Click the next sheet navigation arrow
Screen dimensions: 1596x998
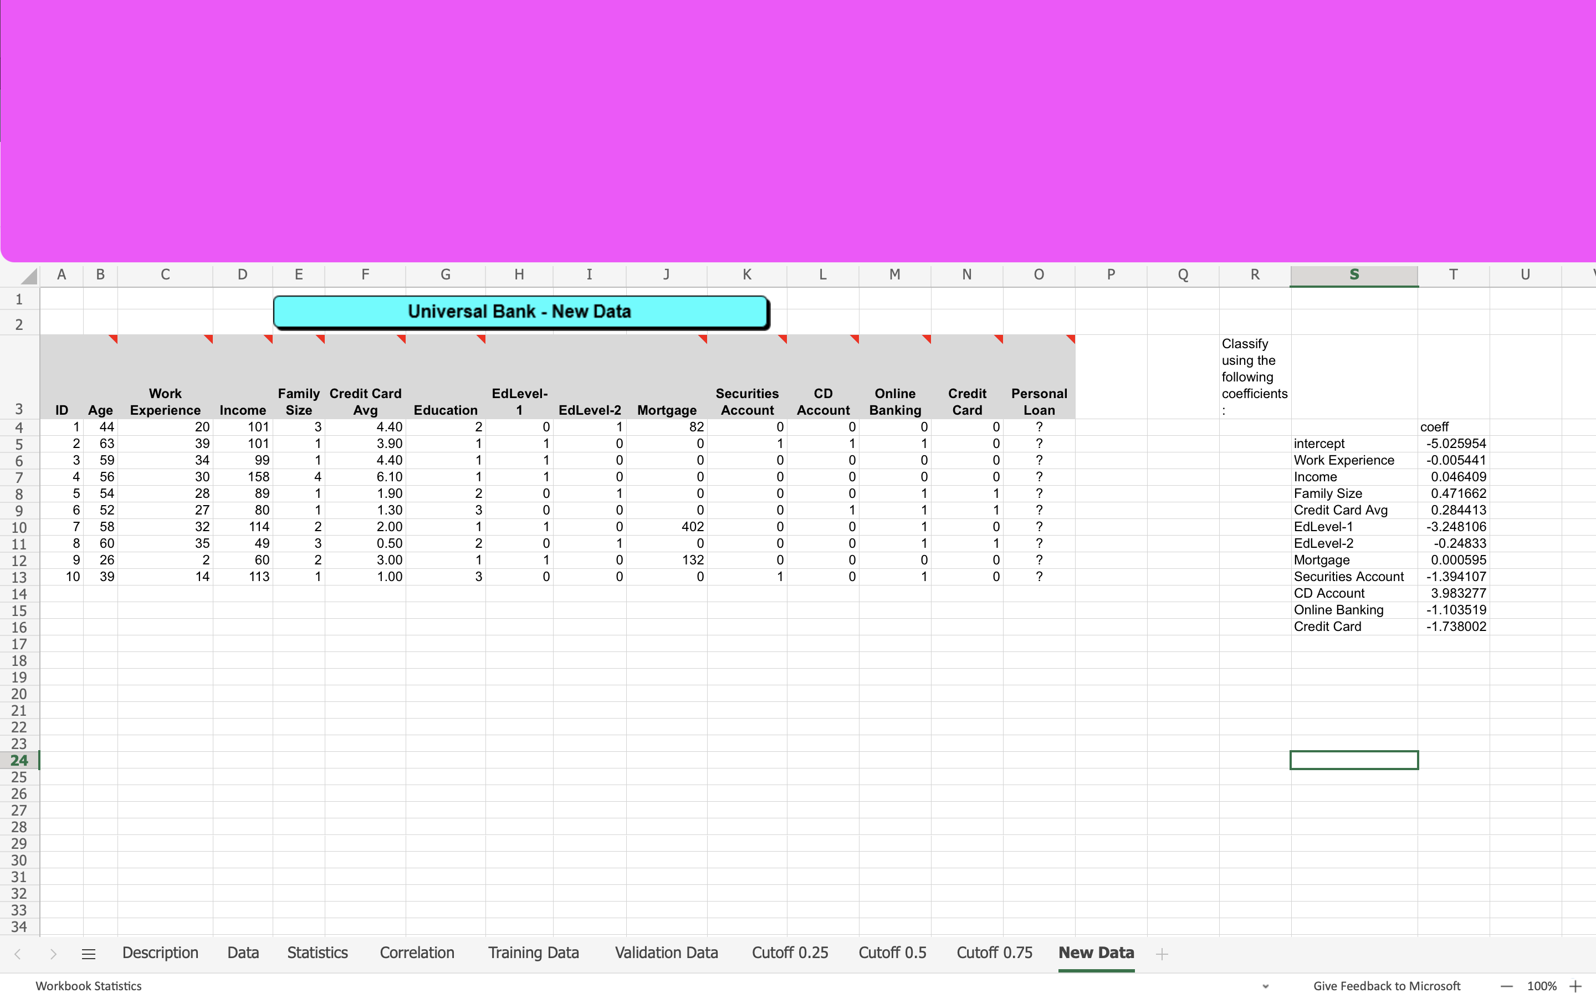53,954
